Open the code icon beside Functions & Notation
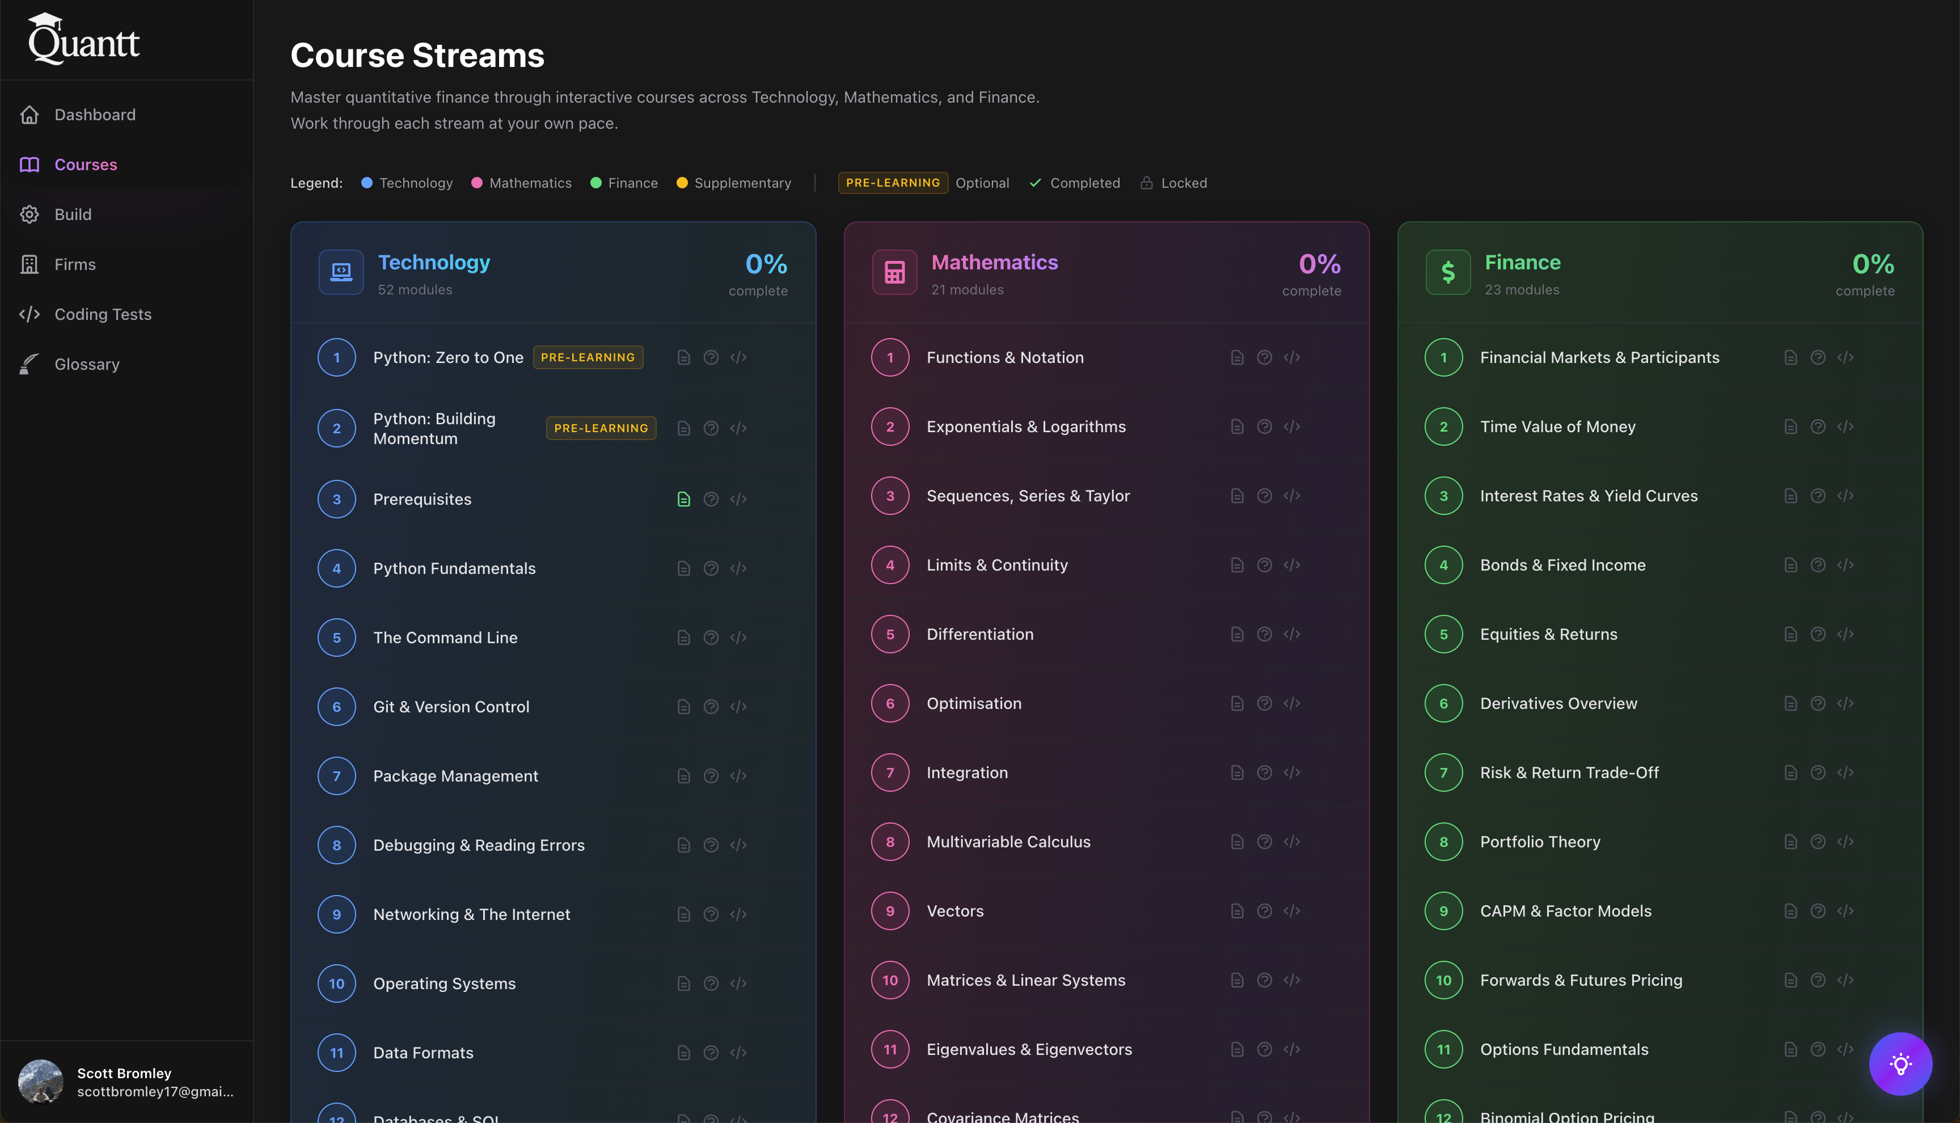This screenshot has width=1960, height=1123. click(x=1291, y=357)
